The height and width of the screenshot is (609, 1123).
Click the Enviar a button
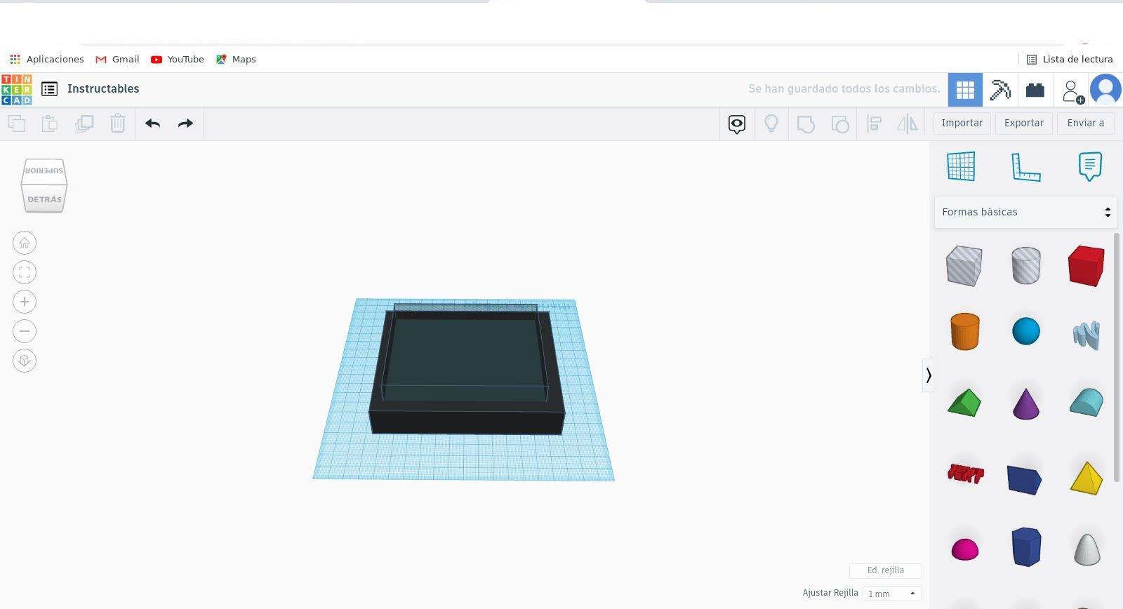1085,123
